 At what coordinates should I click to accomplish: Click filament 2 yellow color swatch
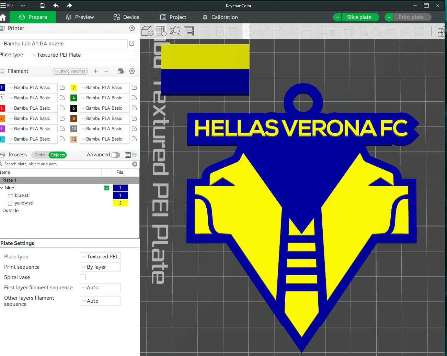73,88
